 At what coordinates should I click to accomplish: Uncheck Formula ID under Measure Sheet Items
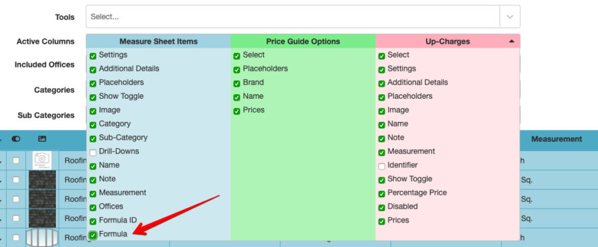pos(92,221)
